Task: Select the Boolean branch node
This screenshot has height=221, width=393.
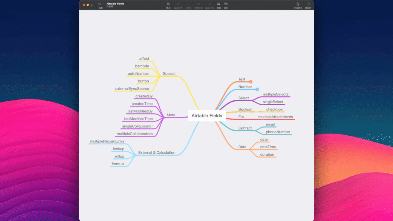Action: pos(245,109)
